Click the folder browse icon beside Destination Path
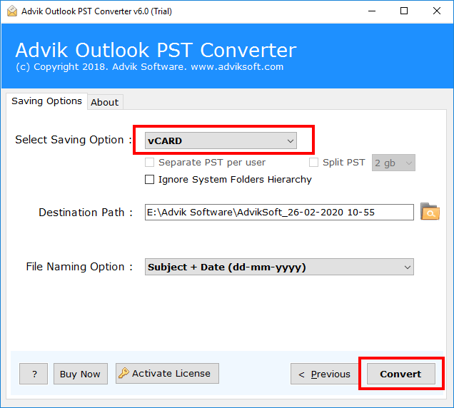 tap(430, 212)
